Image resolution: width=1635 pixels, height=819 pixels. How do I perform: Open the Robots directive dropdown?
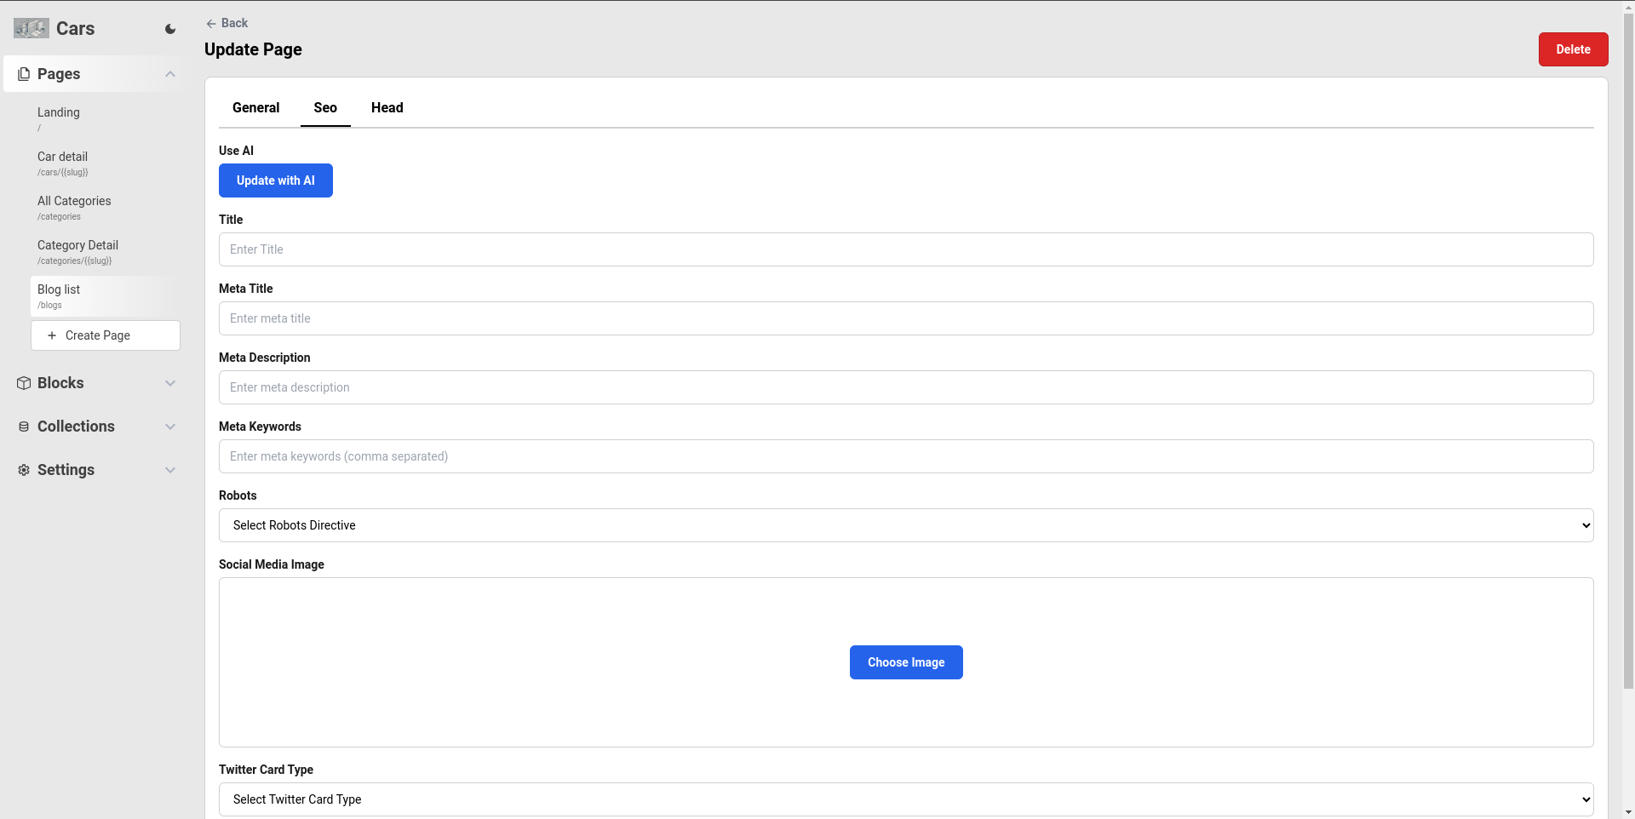[906, 525]
